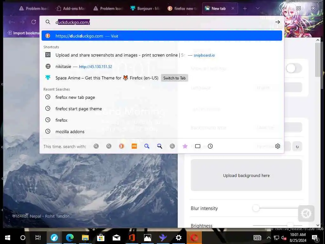Select recent search 'firefox new tab page'

pos(162,97)
